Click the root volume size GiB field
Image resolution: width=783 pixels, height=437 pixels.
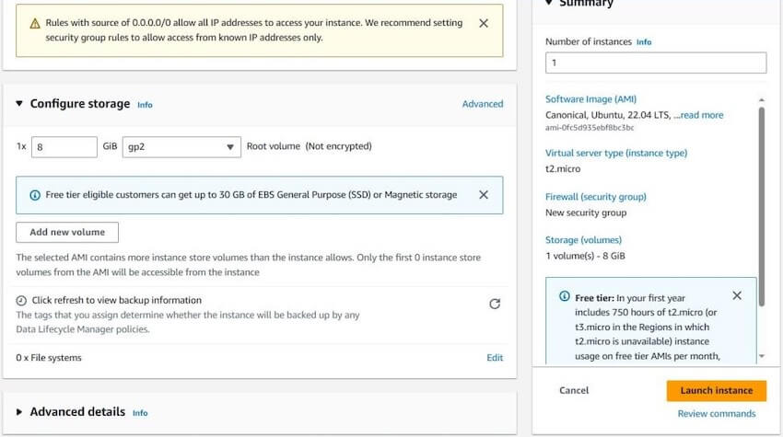(x=64, y=147)
